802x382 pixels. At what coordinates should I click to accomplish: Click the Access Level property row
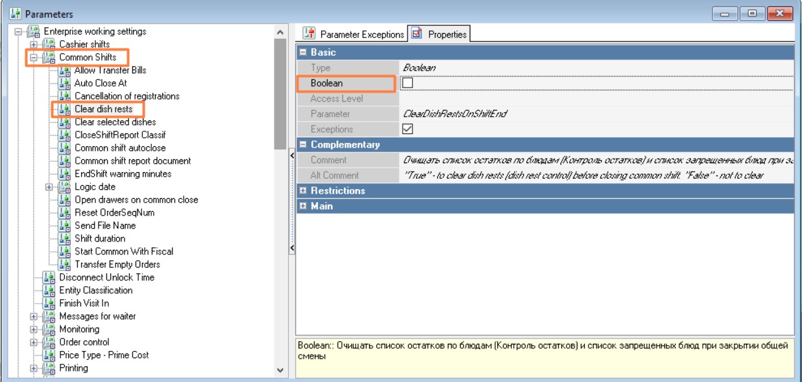point(545,98)
